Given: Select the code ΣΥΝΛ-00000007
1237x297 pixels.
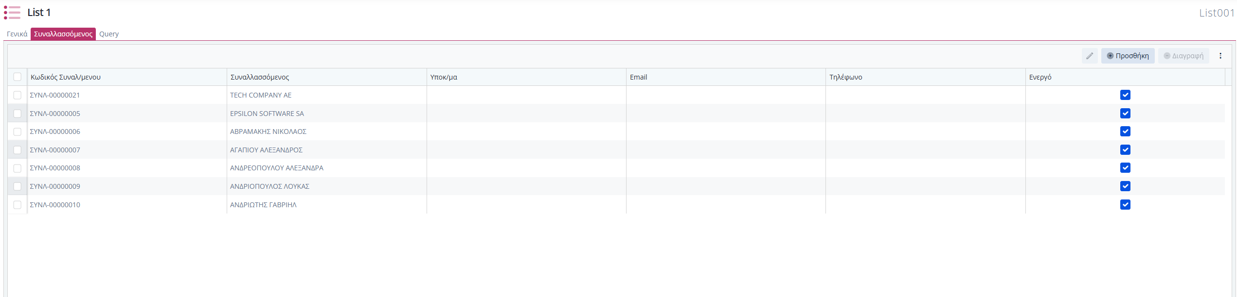Looking at the screenshot, I should click(55, 150).
